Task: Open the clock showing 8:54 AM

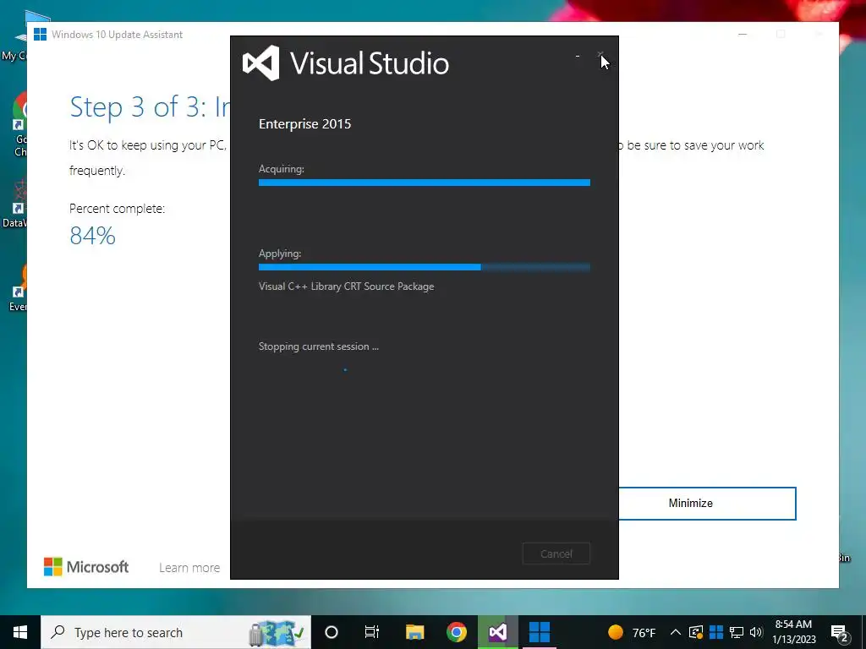Action: 793,632
